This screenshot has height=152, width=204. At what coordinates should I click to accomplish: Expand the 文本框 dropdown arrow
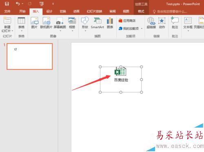pos(188,31)
